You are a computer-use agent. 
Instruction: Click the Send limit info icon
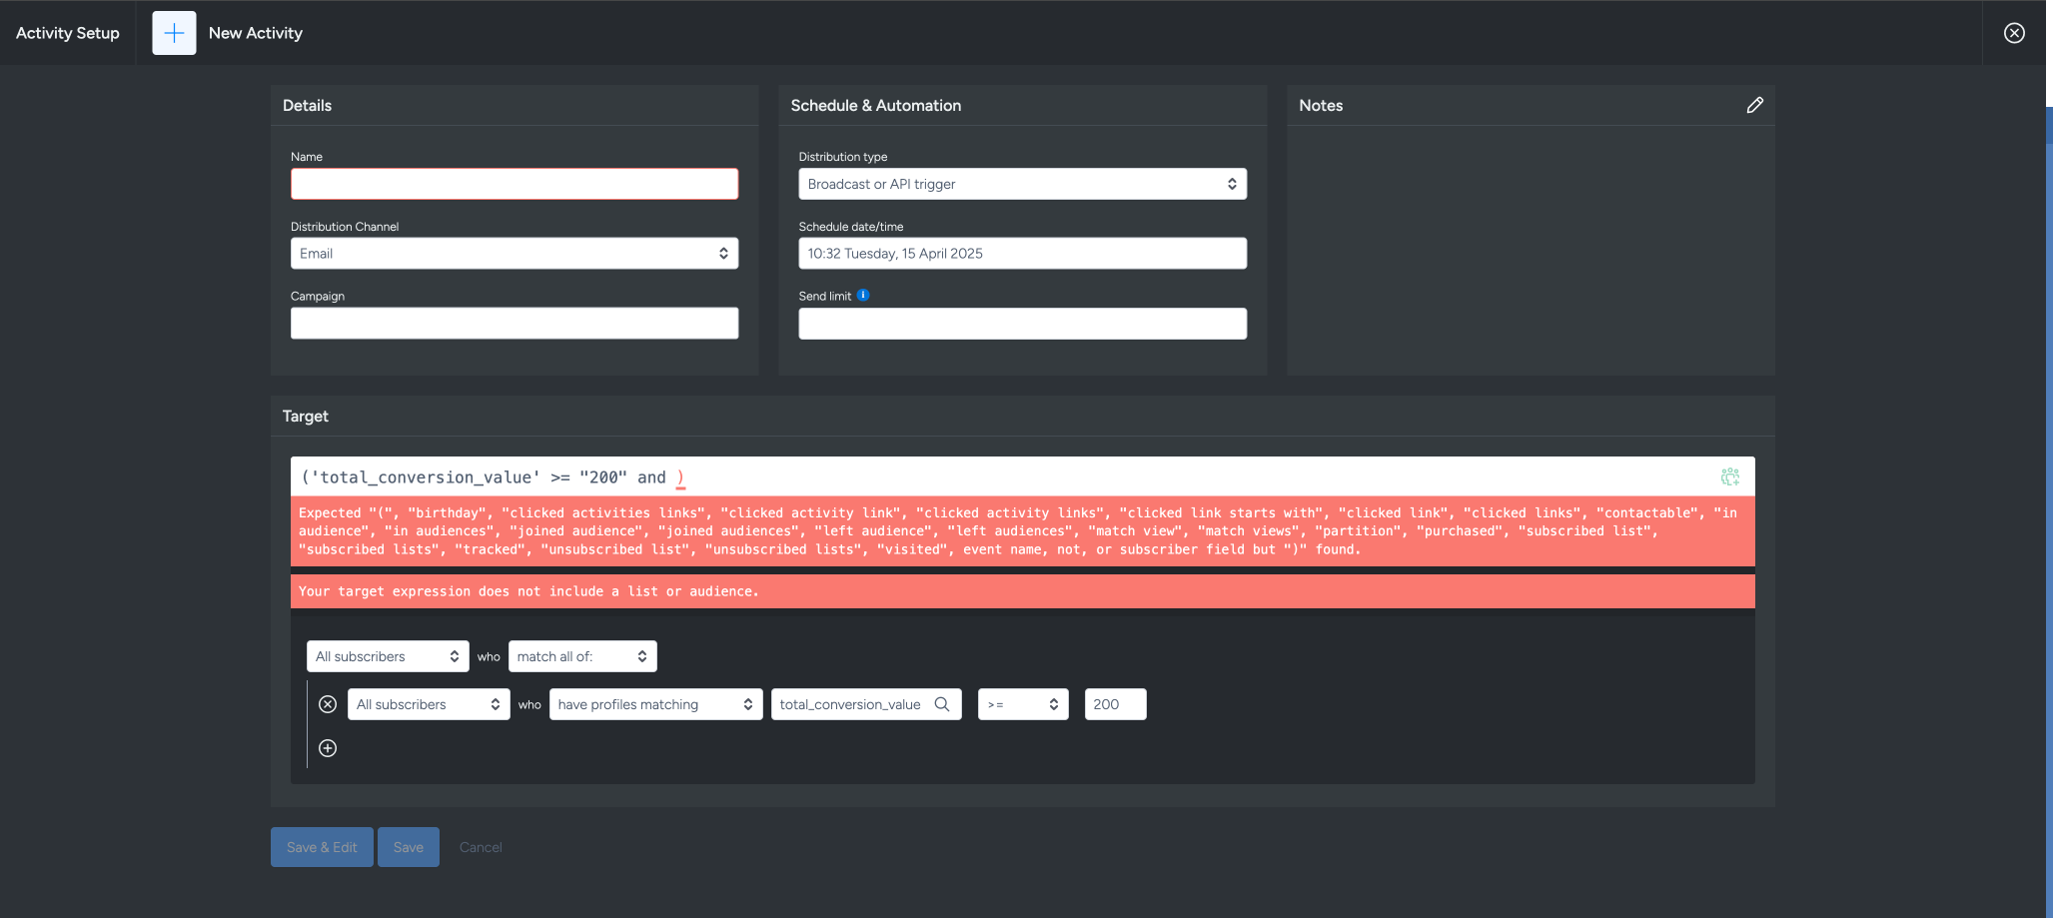coord(863,296)
